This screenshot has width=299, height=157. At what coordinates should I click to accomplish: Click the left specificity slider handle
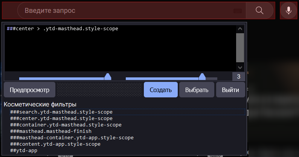[108, 77]
